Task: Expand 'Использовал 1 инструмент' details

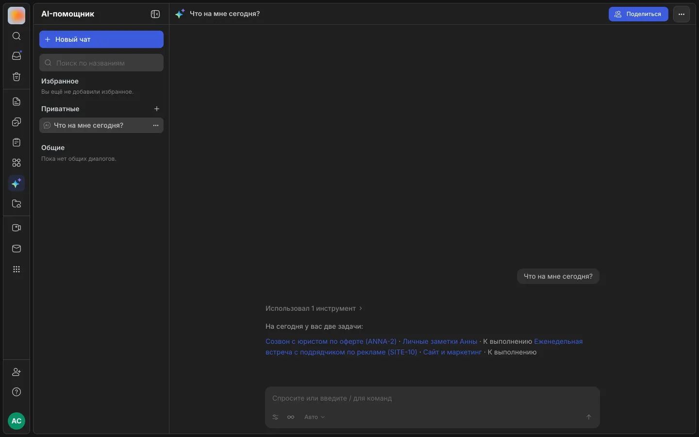Action: point(314,308)
